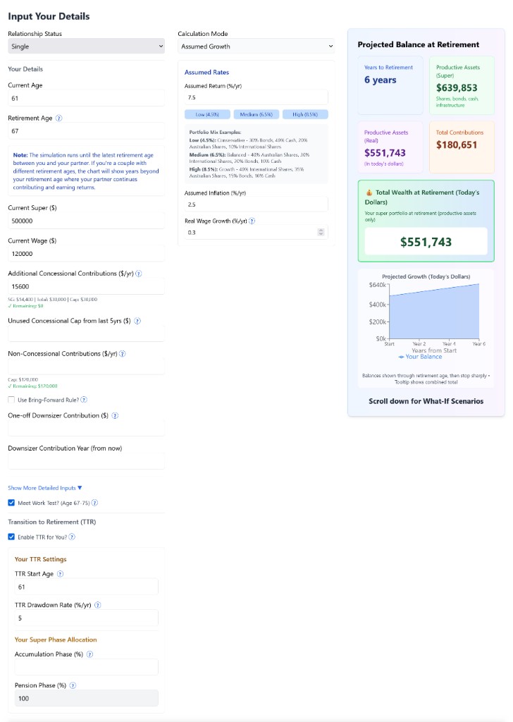
Task: Click the 'Assumed Rates' heading
Action: coord(206,73)
